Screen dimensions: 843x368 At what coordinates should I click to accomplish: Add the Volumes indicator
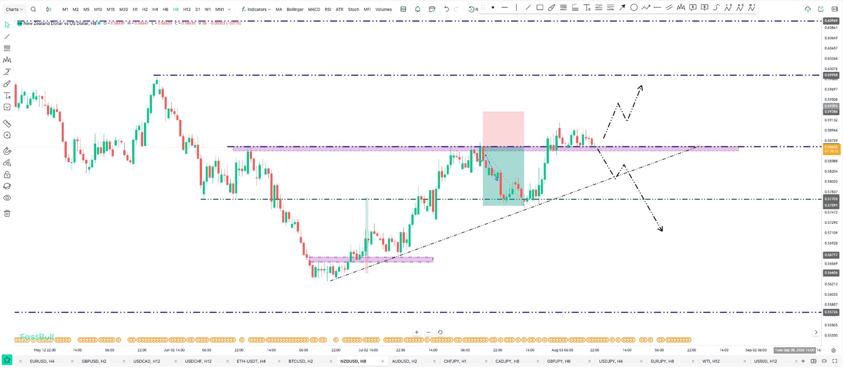pyautogui.click(x=383, y=9)
